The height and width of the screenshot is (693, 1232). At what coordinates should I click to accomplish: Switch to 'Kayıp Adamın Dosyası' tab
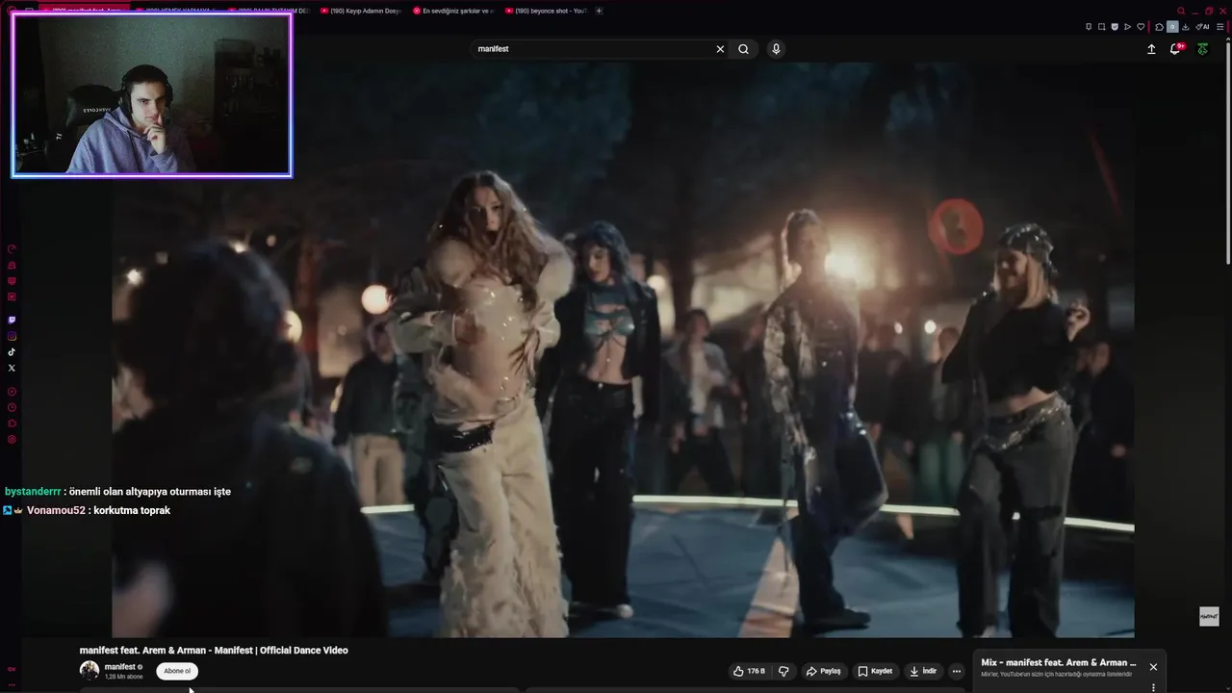(x=359, y=11)
